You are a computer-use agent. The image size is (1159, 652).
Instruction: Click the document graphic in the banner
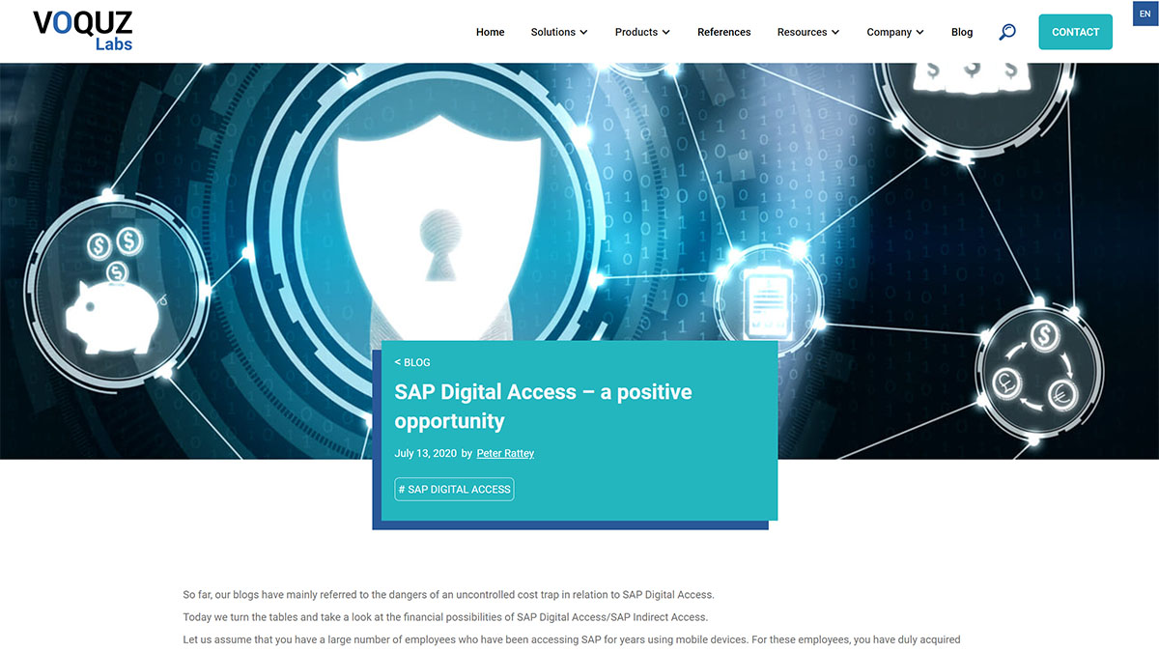766,299
